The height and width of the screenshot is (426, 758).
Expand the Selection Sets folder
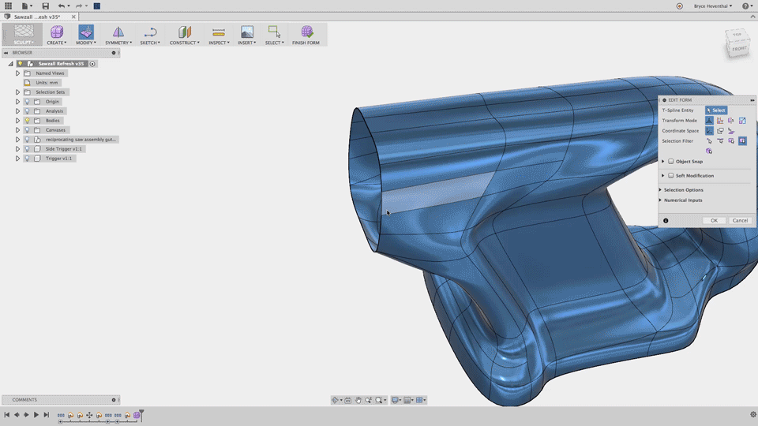pos(17,92)
